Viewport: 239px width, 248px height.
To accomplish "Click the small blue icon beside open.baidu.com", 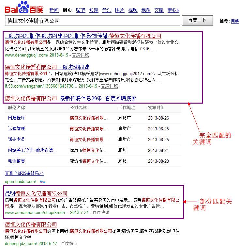I will [x=42, y=182].
